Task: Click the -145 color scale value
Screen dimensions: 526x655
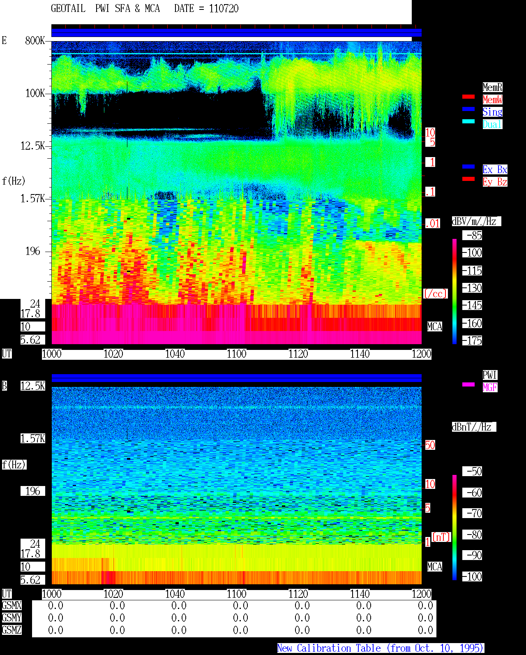Action: pyautogui.click(x=473, y=306)
